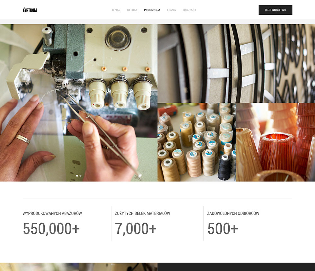Viewport: 315px width, 271px height.
Task: Open the O NAS menu item
Action: [x=116, y=10]
